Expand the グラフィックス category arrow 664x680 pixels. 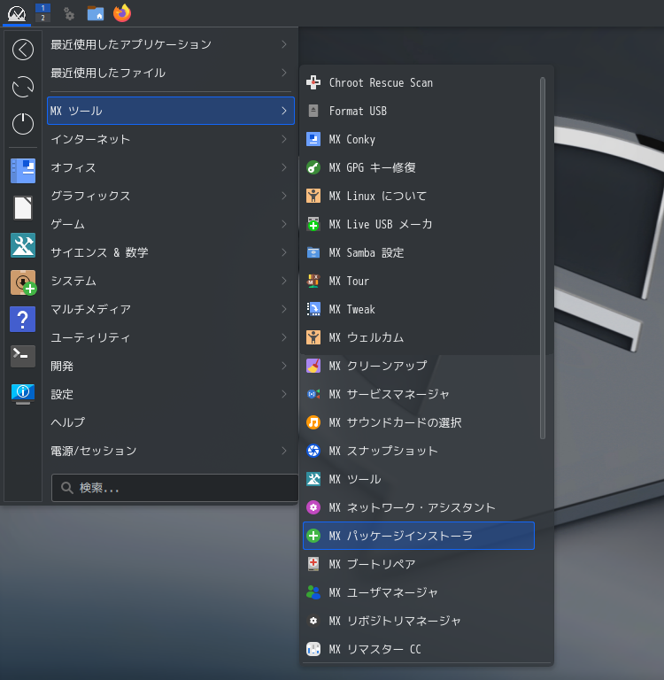[284, 196]
